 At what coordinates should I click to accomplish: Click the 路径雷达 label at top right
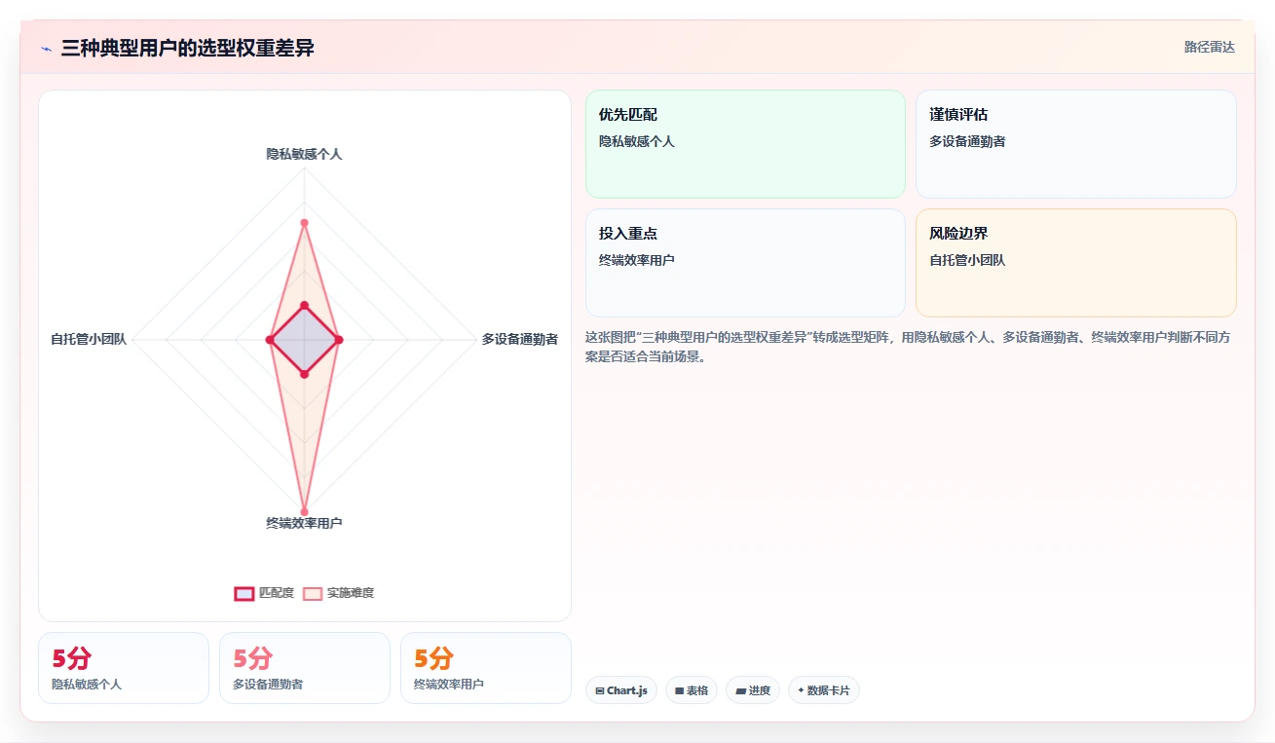(x=1210, y=47)
